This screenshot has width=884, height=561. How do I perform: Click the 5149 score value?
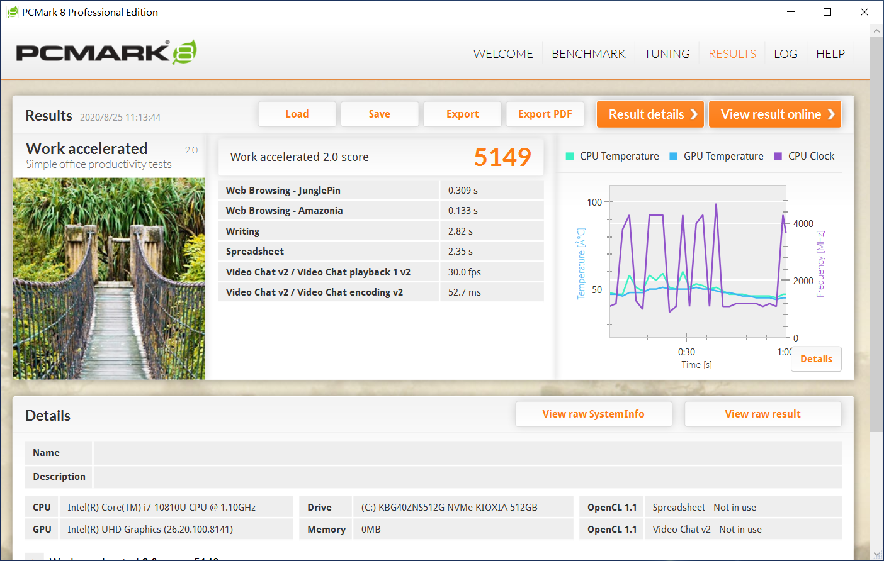(x=502, y=157)
